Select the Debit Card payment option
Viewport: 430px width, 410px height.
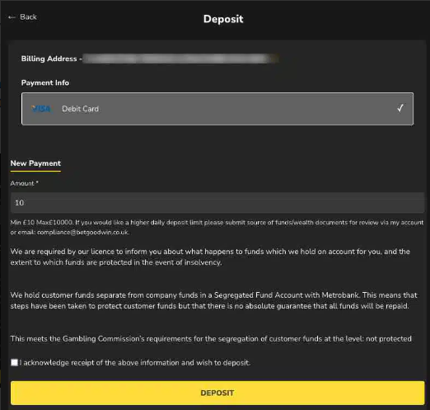(217, 109)
